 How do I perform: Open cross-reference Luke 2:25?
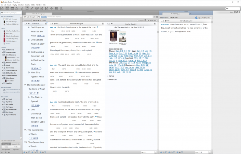coord(113,56)
